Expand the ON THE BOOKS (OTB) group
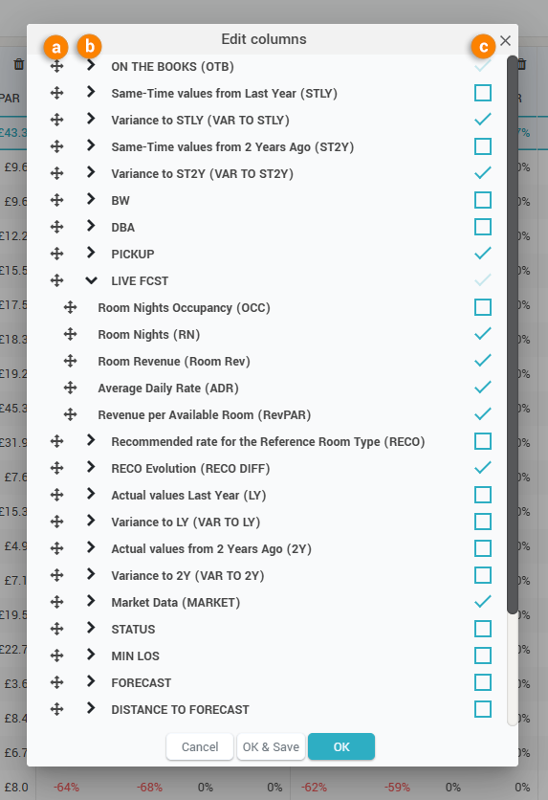The height and width of the screenshot is (800, 548). pos(91,65)
